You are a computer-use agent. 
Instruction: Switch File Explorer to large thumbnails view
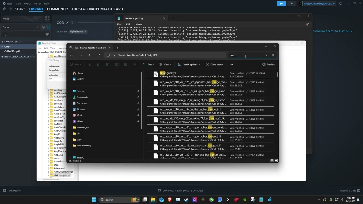click(276, 161)
